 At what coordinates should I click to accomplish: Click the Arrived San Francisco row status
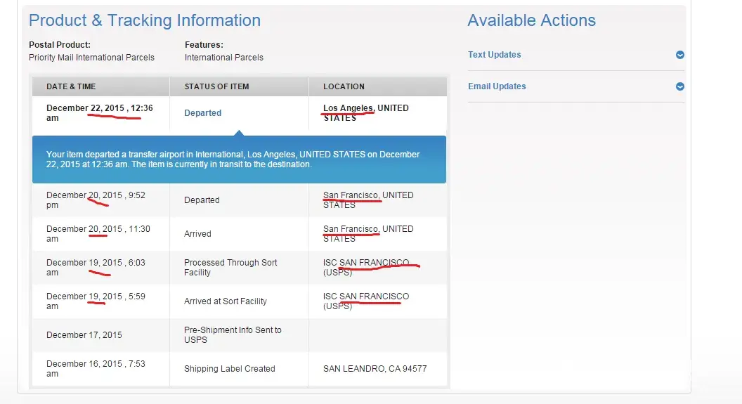(x=197, y=234)
